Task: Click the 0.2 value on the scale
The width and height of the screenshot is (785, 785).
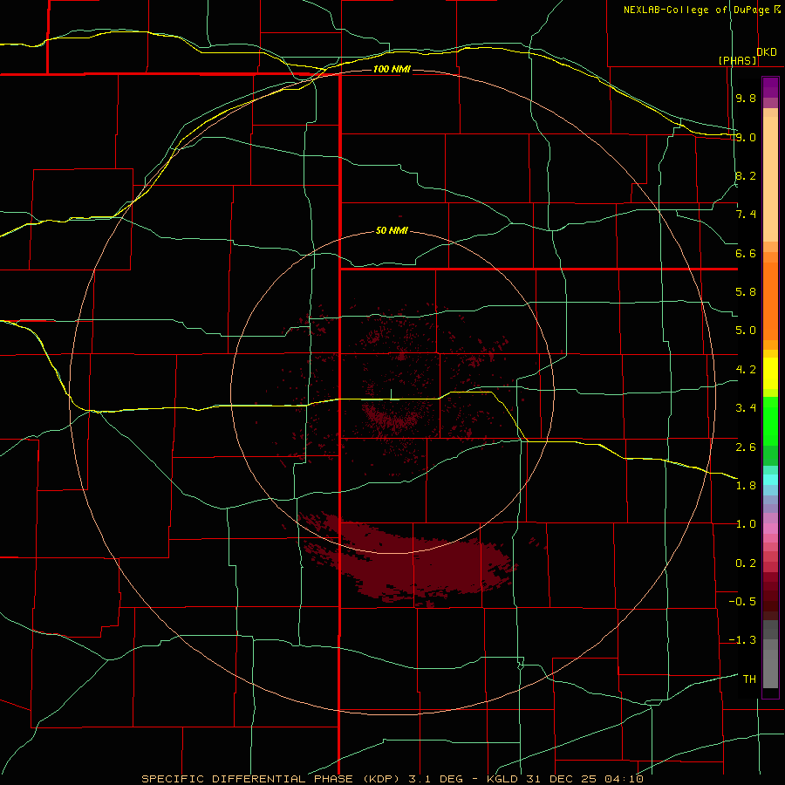Action: pos(746,563)
